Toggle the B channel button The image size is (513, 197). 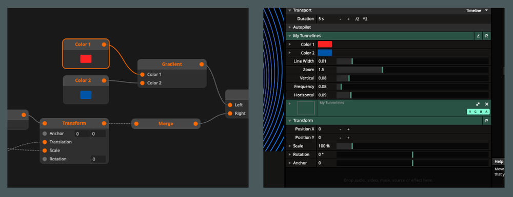coord(481,112)
